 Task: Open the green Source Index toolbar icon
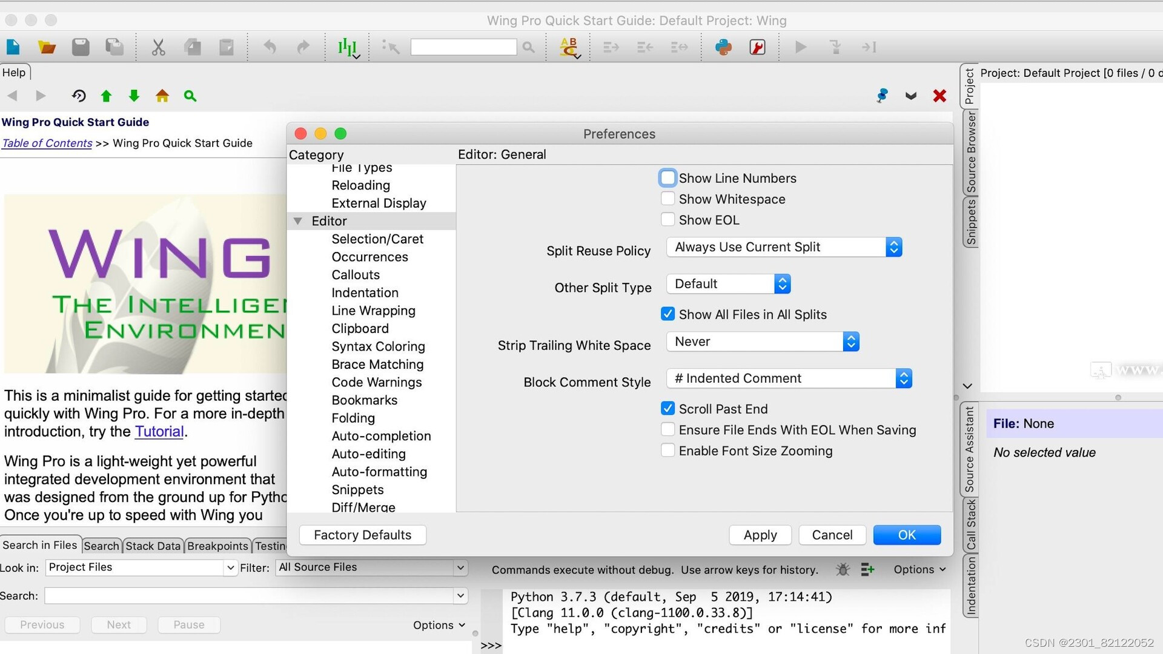pyautogui.click(x=348, y=47)
